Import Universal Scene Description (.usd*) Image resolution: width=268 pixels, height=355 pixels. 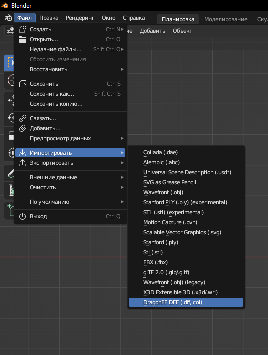(x=186, y=172)
